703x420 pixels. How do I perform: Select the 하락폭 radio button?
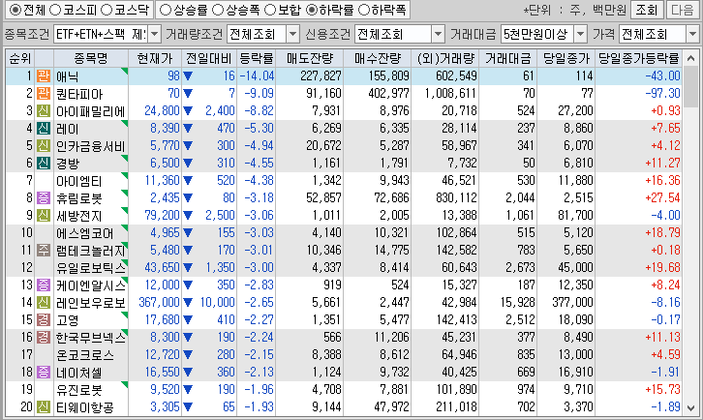[x=364, y=10]
